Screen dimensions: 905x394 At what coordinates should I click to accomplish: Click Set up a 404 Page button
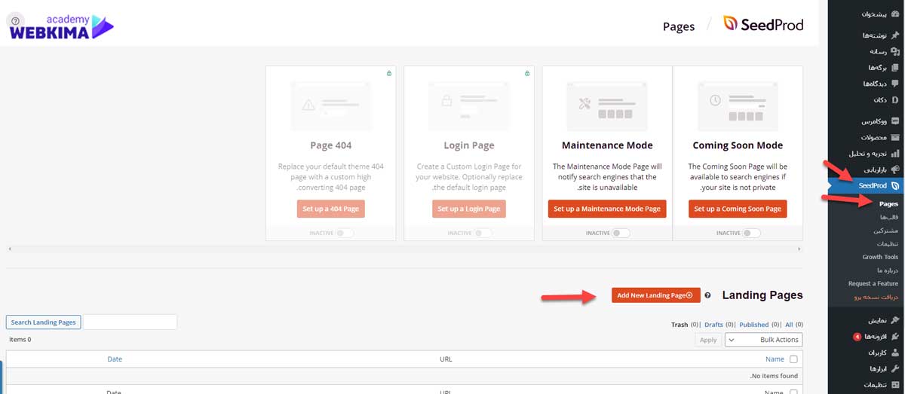(330, 209)
